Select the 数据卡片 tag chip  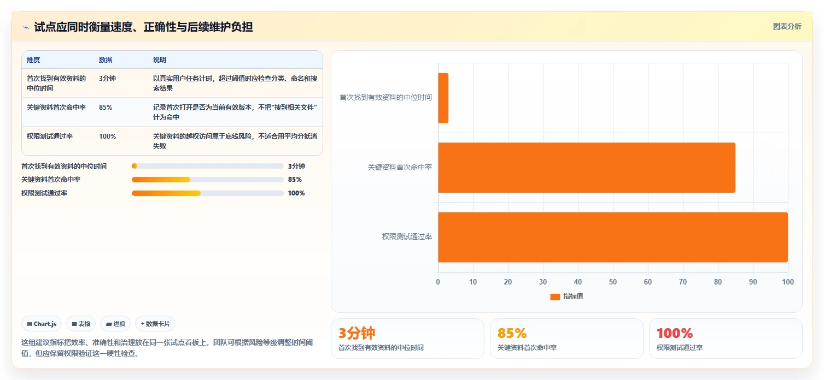pos(155,324)
